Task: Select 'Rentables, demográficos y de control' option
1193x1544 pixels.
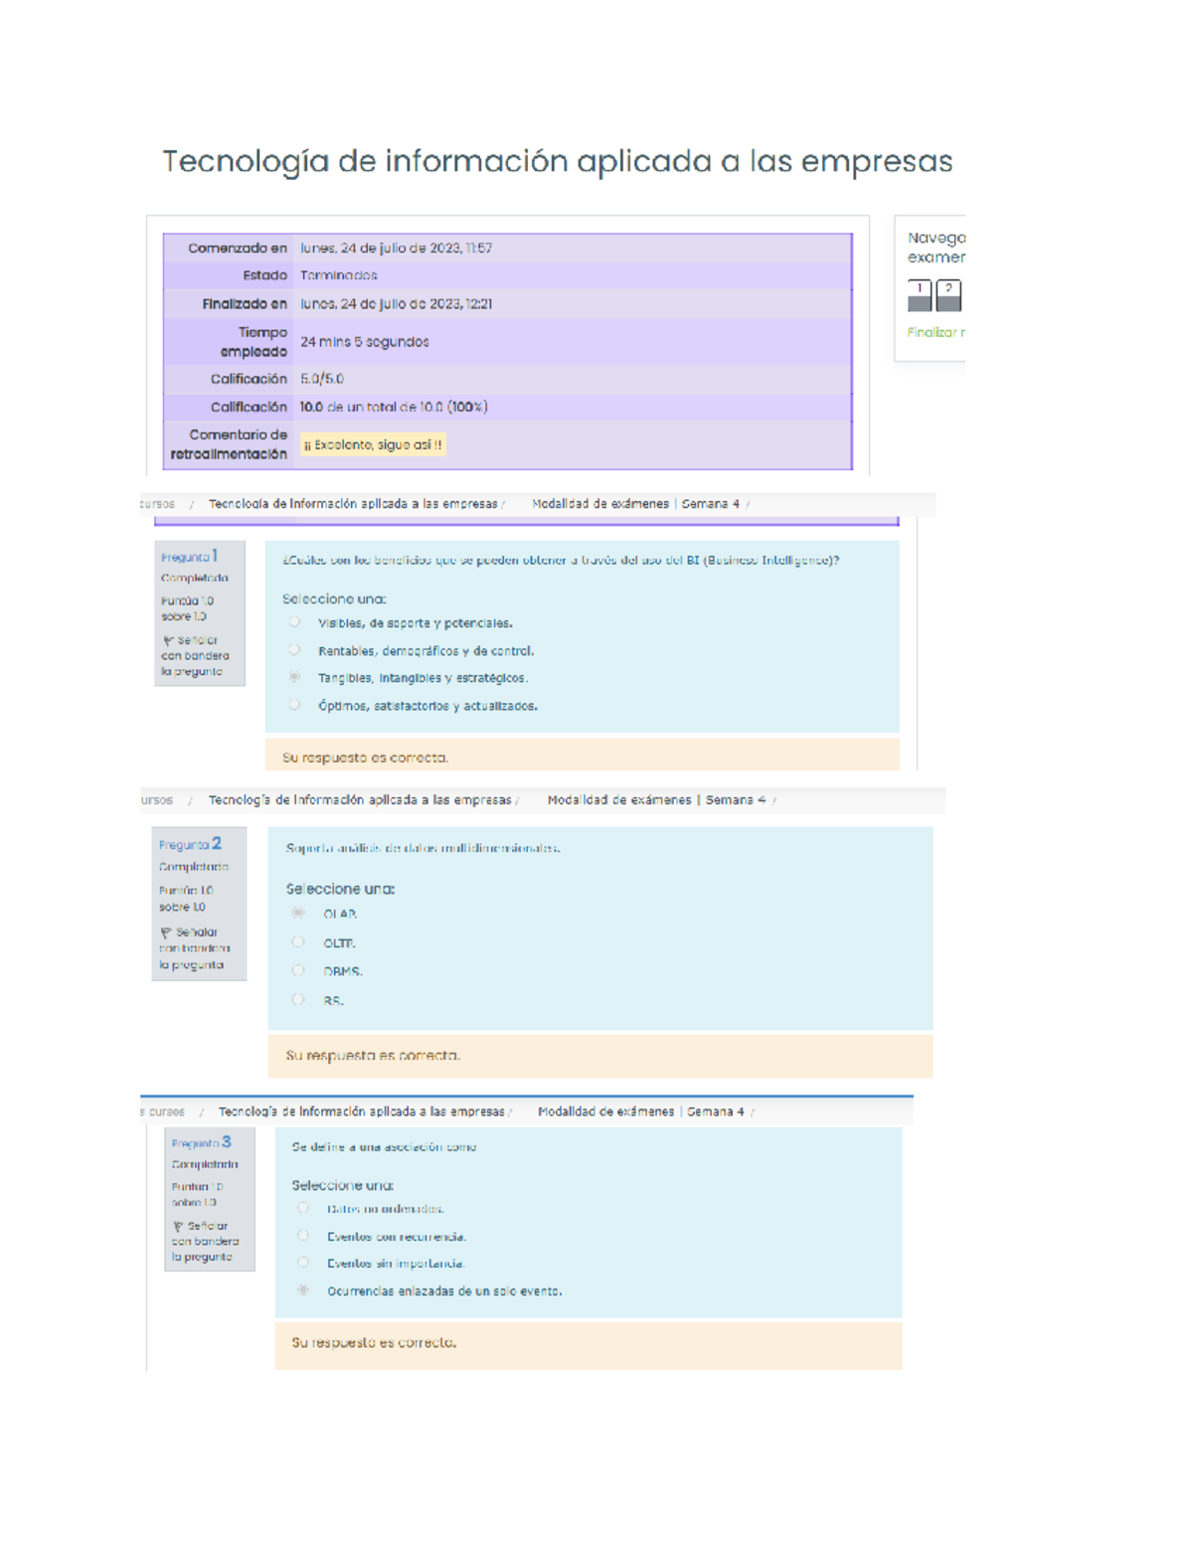Action: tap(294, 650)
